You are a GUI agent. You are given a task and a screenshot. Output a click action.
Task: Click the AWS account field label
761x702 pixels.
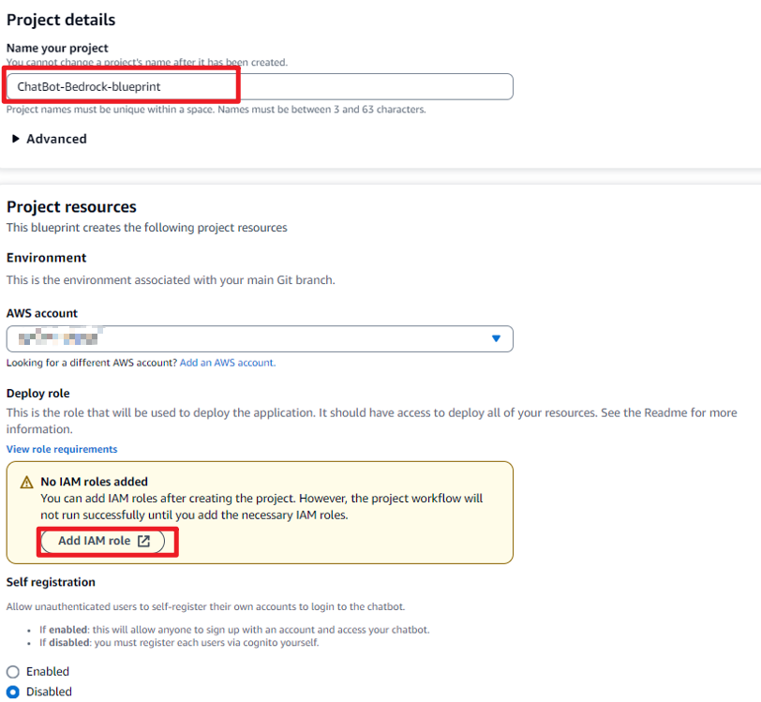pos(42,313)
